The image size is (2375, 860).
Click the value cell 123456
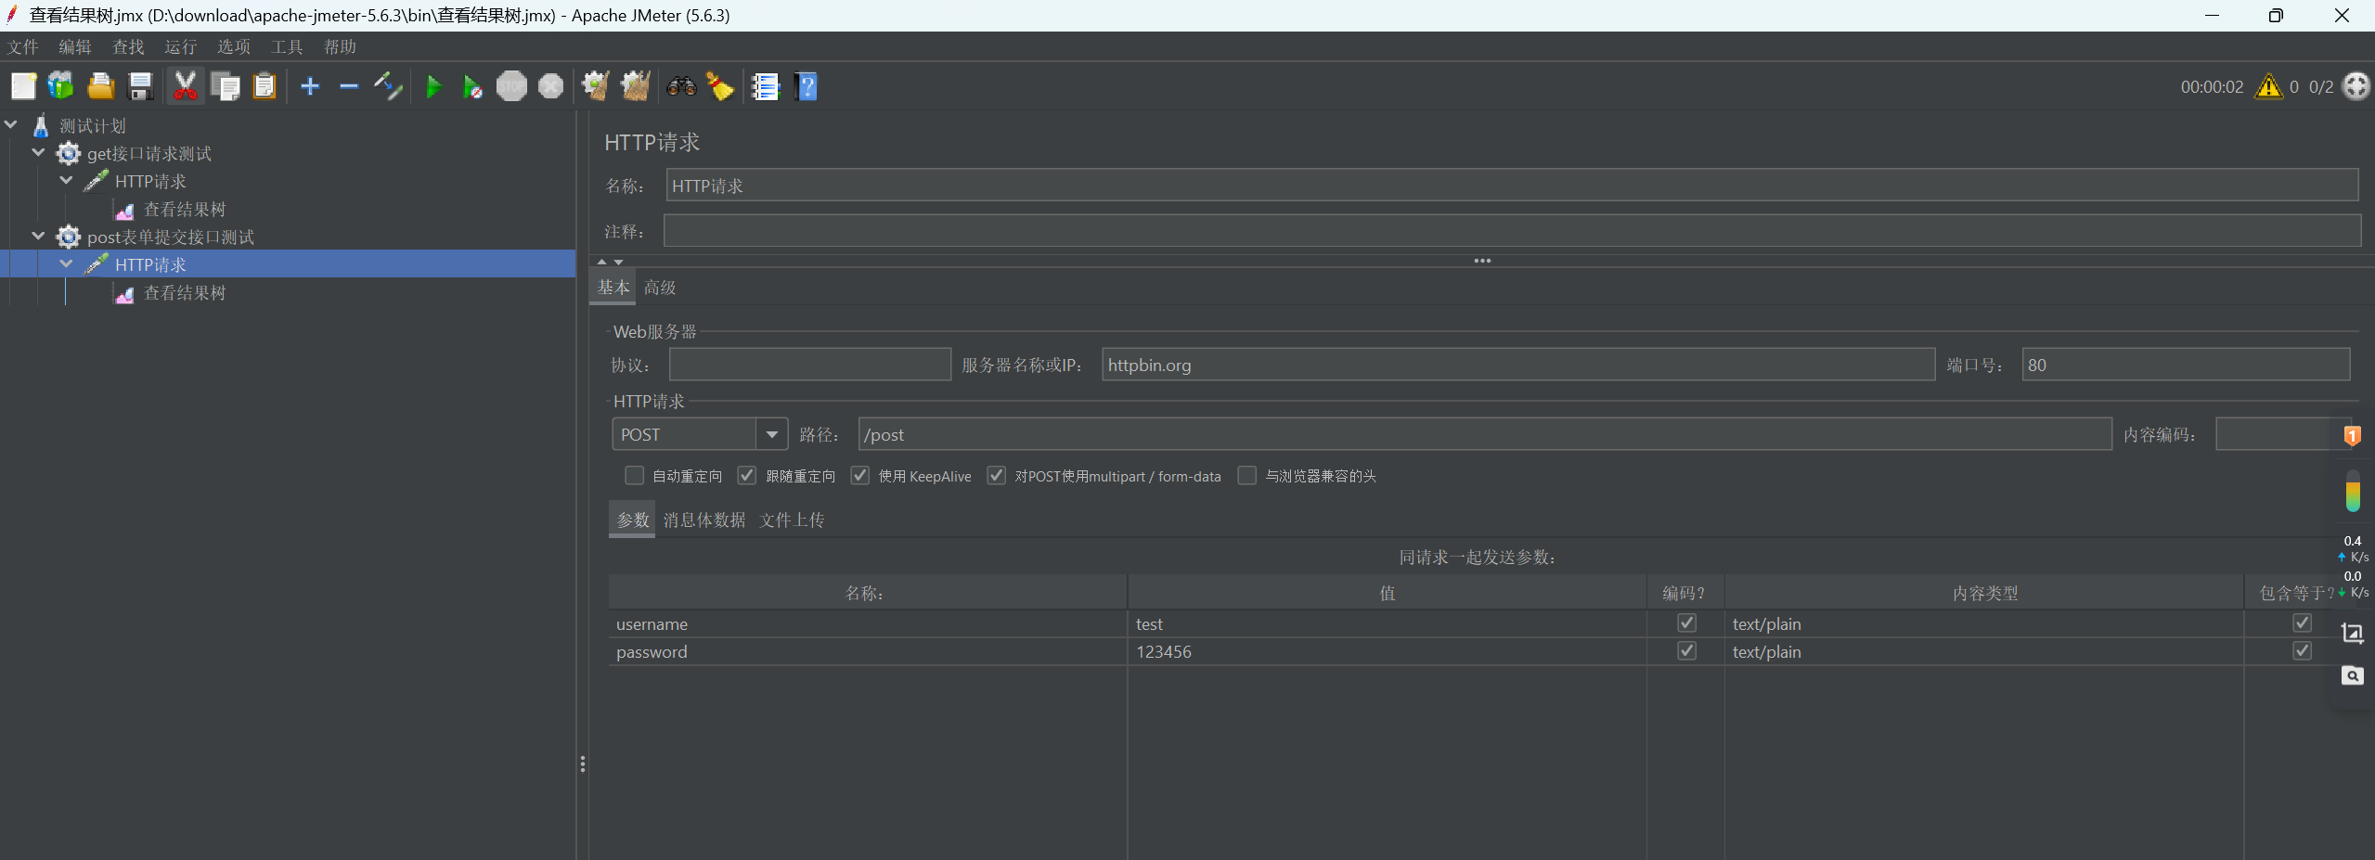(1388, 651)
